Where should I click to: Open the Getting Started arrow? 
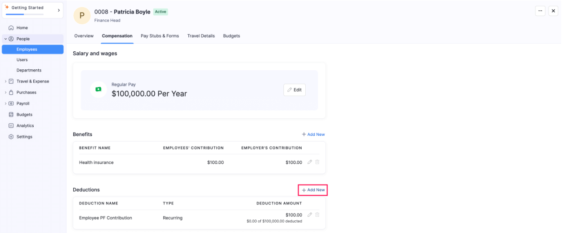coord(58,10)
